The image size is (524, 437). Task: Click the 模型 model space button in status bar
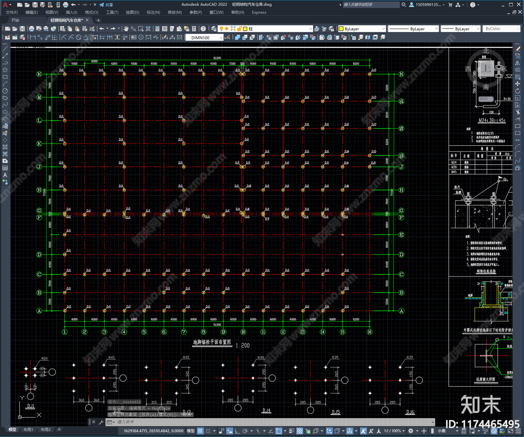coord(191,431)
